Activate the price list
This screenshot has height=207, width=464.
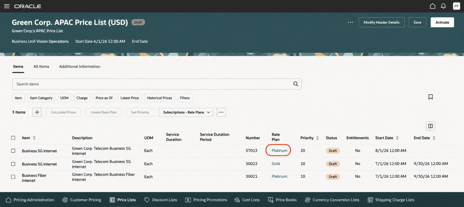tap(442, 22)
